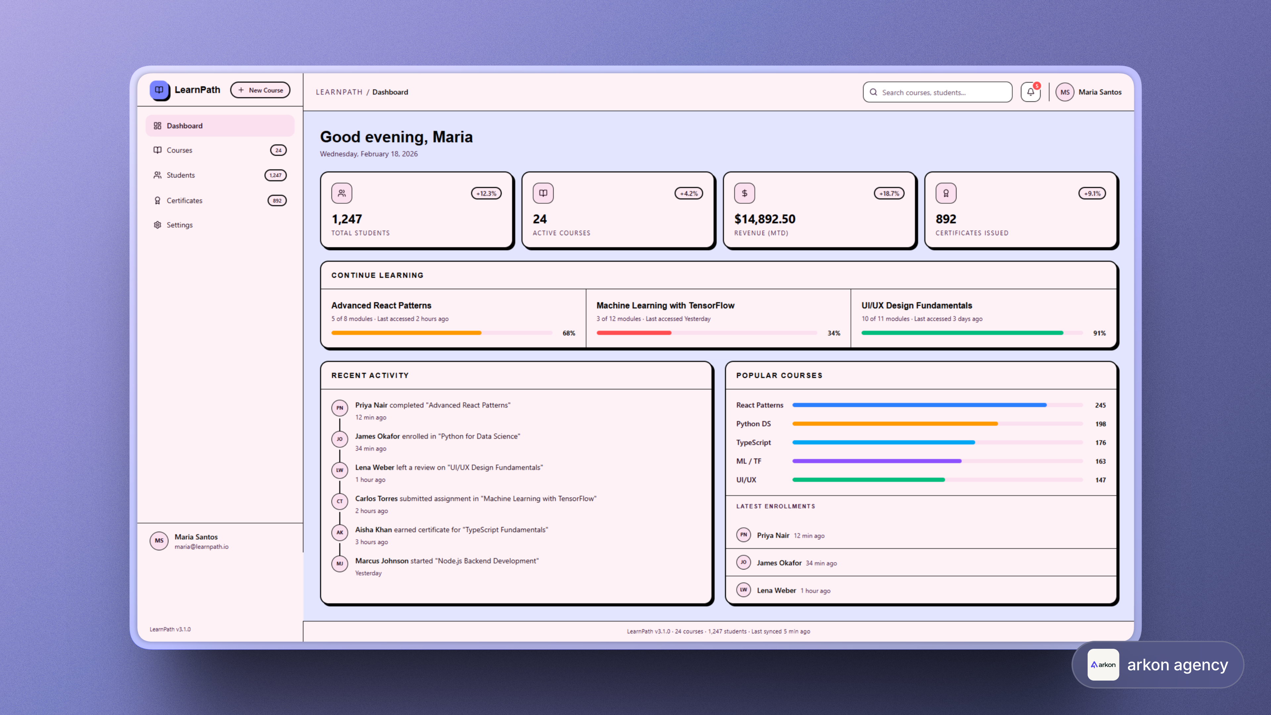Click Priya Nair in Latest Enrollments
Image resolution: width=1271 pixels, height=715 pixels.
(773, 535)
